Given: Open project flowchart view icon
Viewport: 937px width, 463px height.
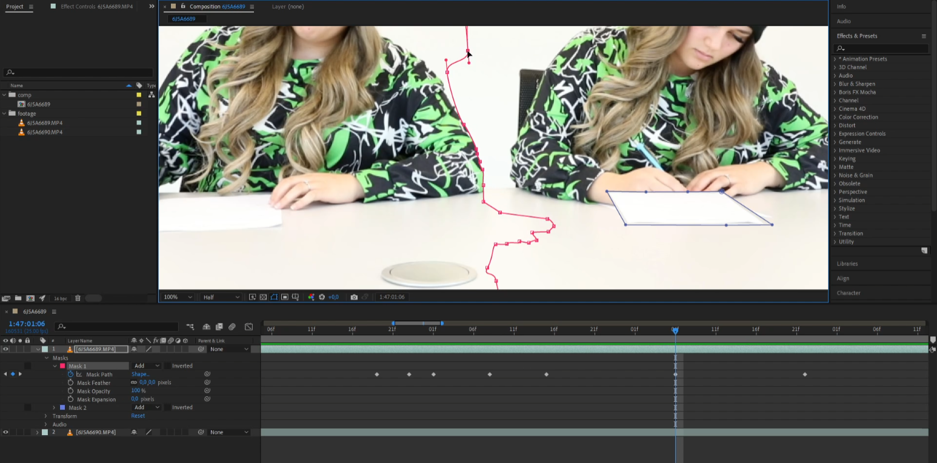Looking at the screenshot, I should tap(152, 95).
